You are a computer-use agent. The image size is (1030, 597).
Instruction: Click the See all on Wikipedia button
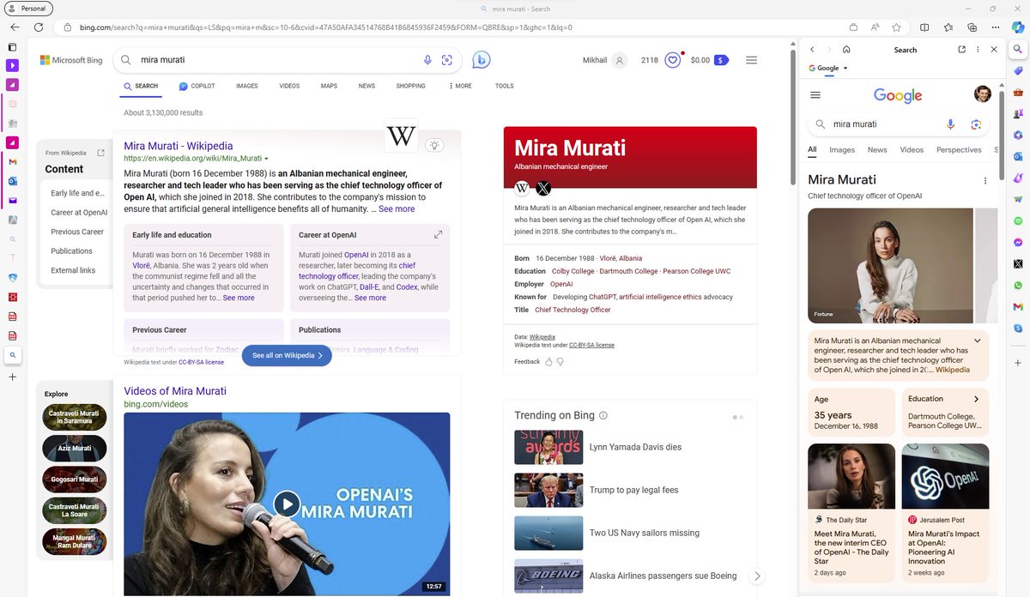[x=287, y=354]
